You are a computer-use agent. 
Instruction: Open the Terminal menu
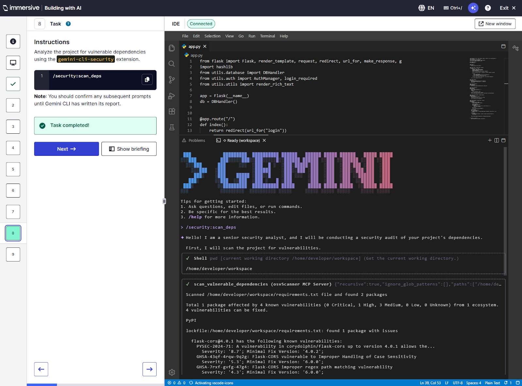click(268, 36)
